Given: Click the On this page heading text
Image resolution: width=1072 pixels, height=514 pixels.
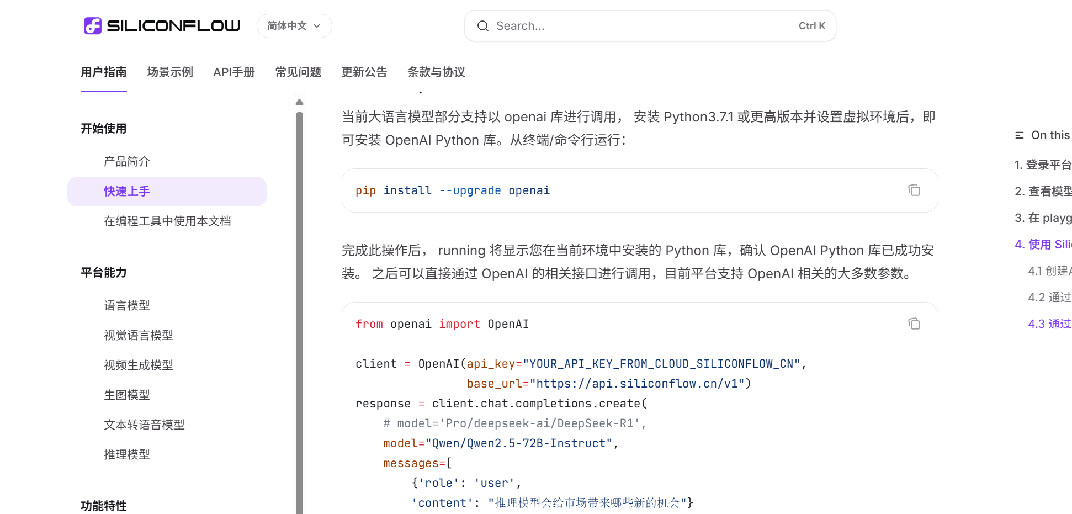Looking at the screenshot, I should (x=1051, y=135).
